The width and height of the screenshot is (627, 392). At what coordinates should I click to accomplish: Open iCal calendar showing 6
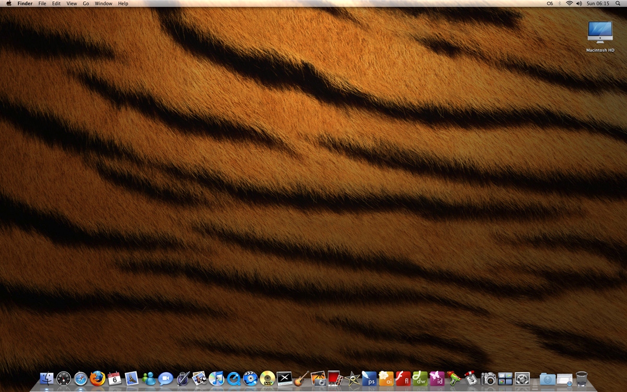point(114,378)
